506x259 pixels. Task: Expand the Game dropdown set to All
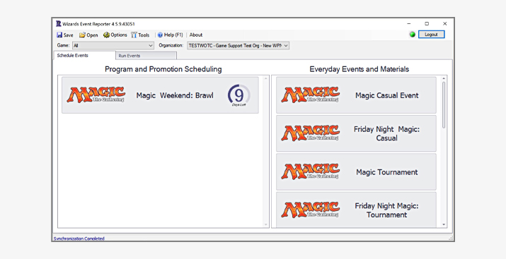(113, 46)
